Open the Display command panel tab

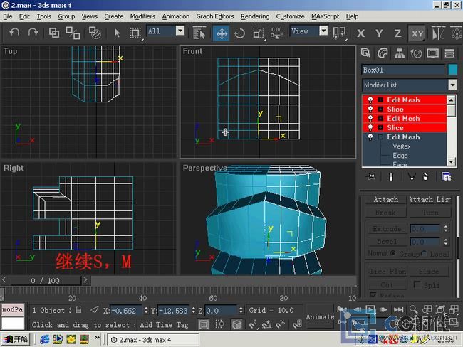tap(433, 53)
